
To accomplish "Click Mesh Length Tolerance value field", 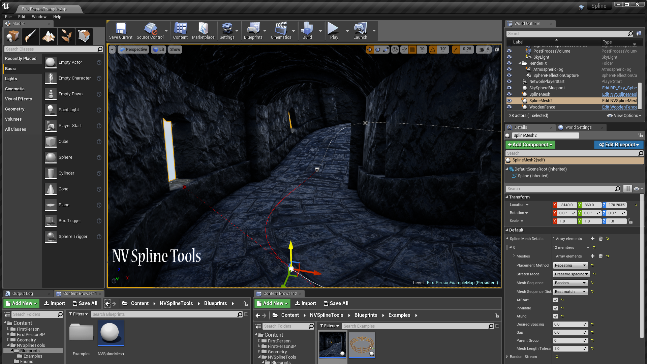I will (x=571, y=348).
